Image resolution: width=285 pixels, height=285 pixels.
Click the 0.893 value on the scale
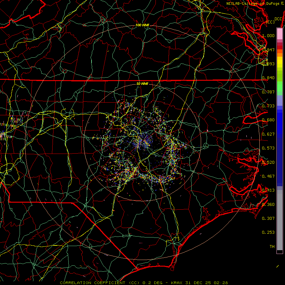click(268, 64)
